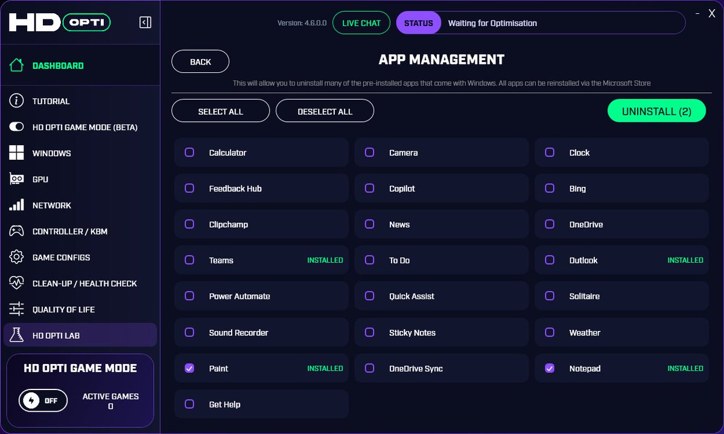This screenshot has height=434, width=724.
Task: Check the Clipchamp checkbox
Action: (x=189, y=224)
